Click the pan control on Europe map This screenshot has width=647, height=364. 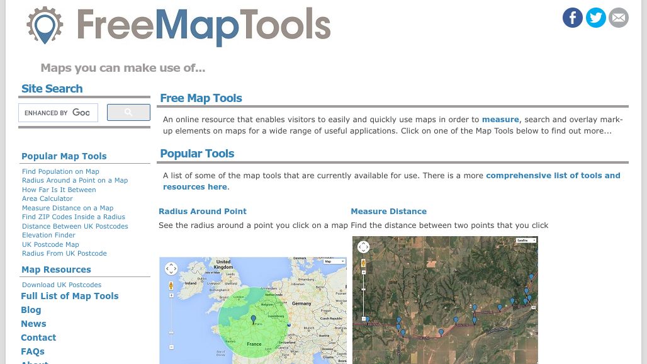[171, 269]
